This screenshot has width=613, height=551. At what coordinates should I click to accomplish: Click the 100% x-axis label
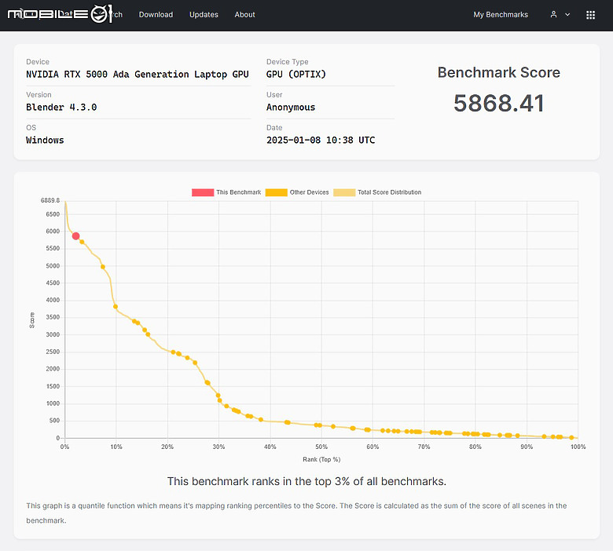point(578,447)
